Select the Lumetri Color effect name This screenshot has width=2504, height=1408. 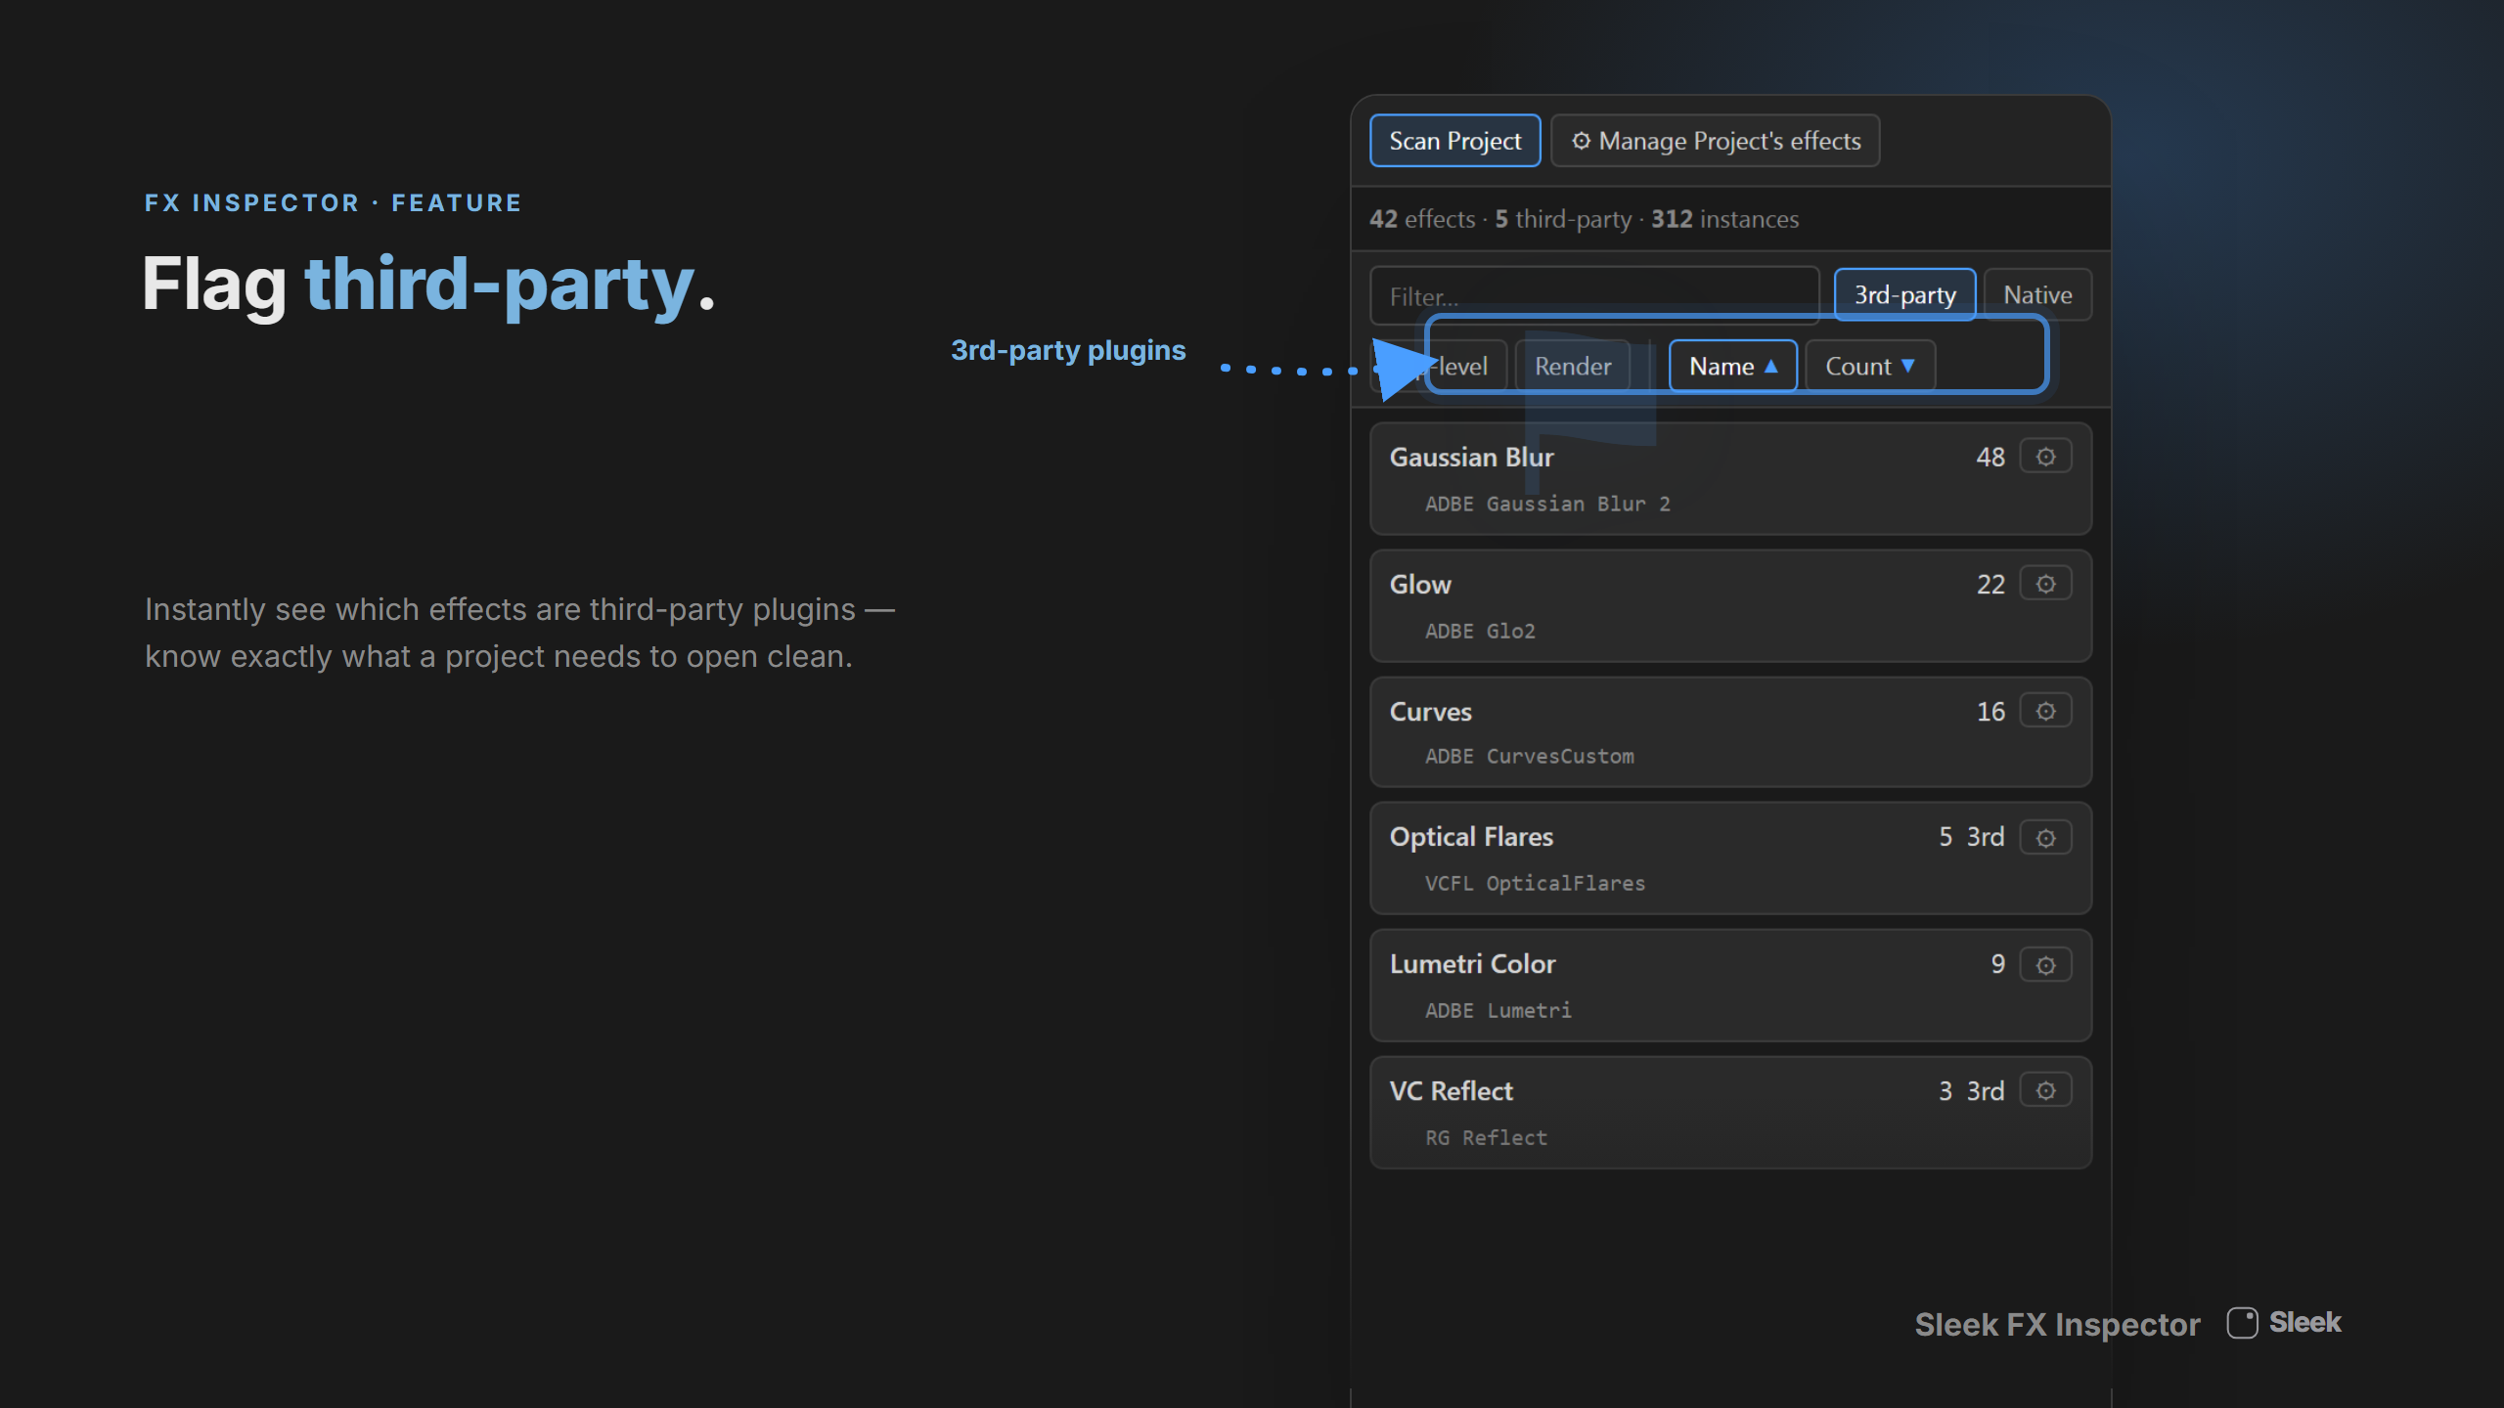[x=1472, y=963]
